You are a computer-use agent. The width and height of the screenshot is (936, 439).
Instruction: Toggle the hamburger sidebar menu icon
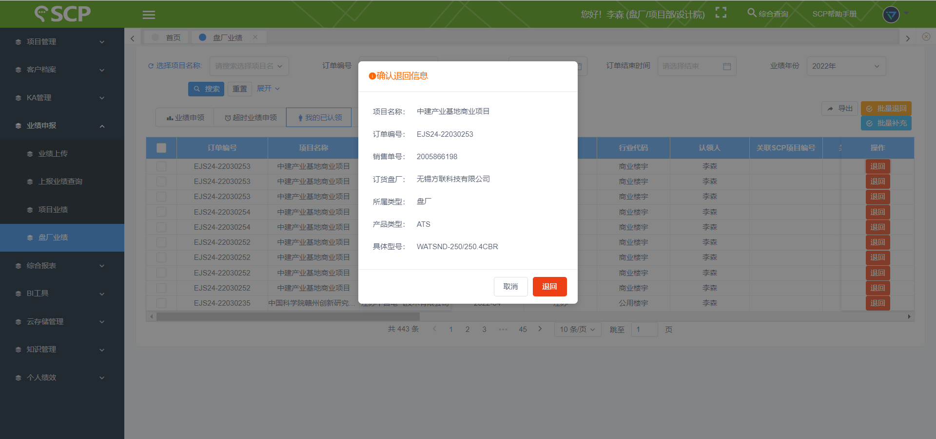(x=149, y=15)
